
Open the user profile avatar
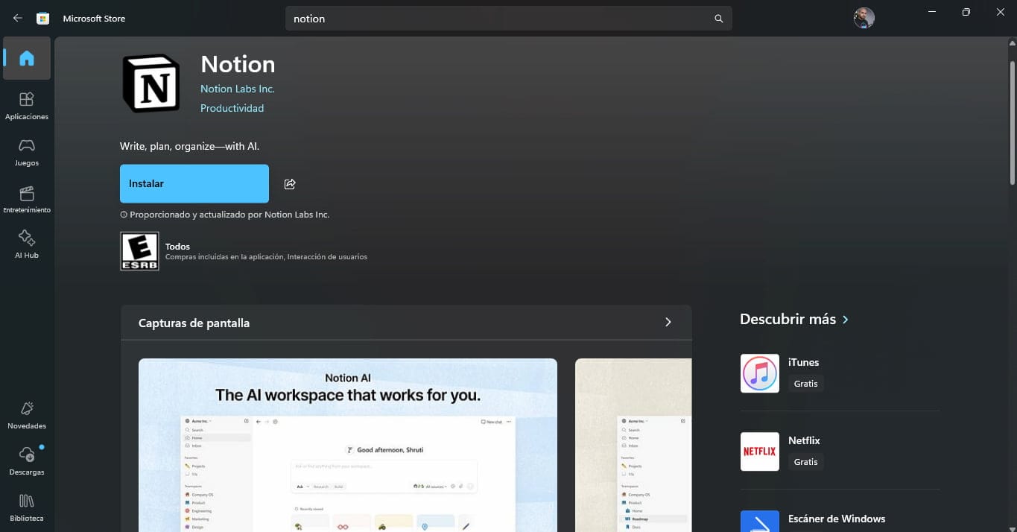[x=864, y=18]
